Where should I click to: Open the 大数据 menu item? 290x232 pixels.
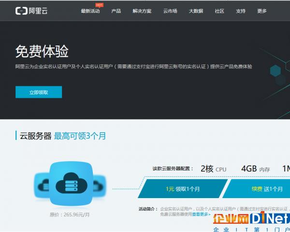tap(196, 11)
